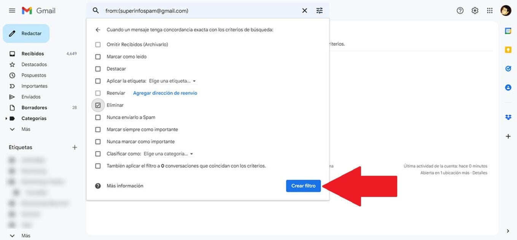Open the Elige una categoría dropdown
The height and width of the screenshot is (240, 517).
(x=168, y=154)
